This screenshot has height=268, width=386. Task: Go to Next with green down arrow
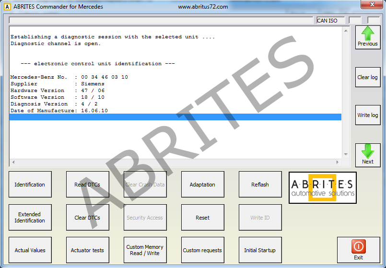368,155
